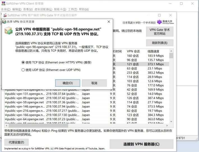This screenshot has height=152, width=199.
Task: Open the 工具(T) menu
Action: click(x=73, y=9)
